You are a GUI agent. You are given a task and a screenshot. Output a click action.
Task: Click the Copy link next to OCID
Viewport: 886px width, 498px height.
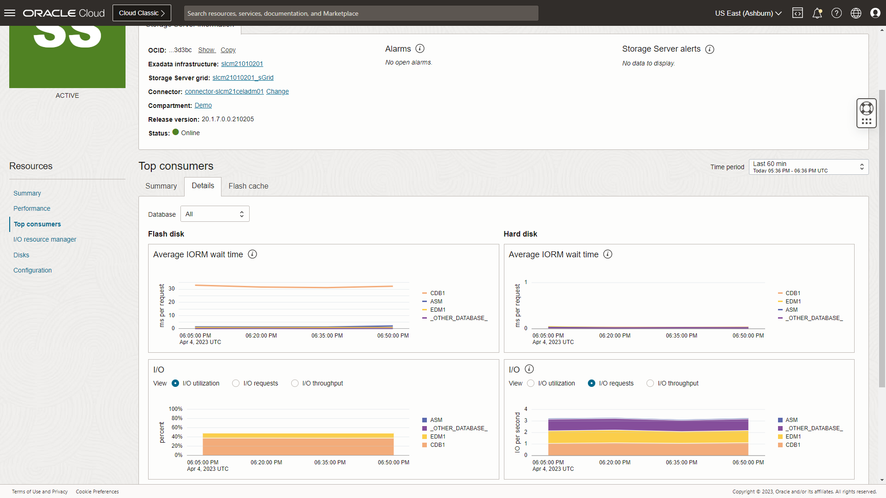(228, 50)
